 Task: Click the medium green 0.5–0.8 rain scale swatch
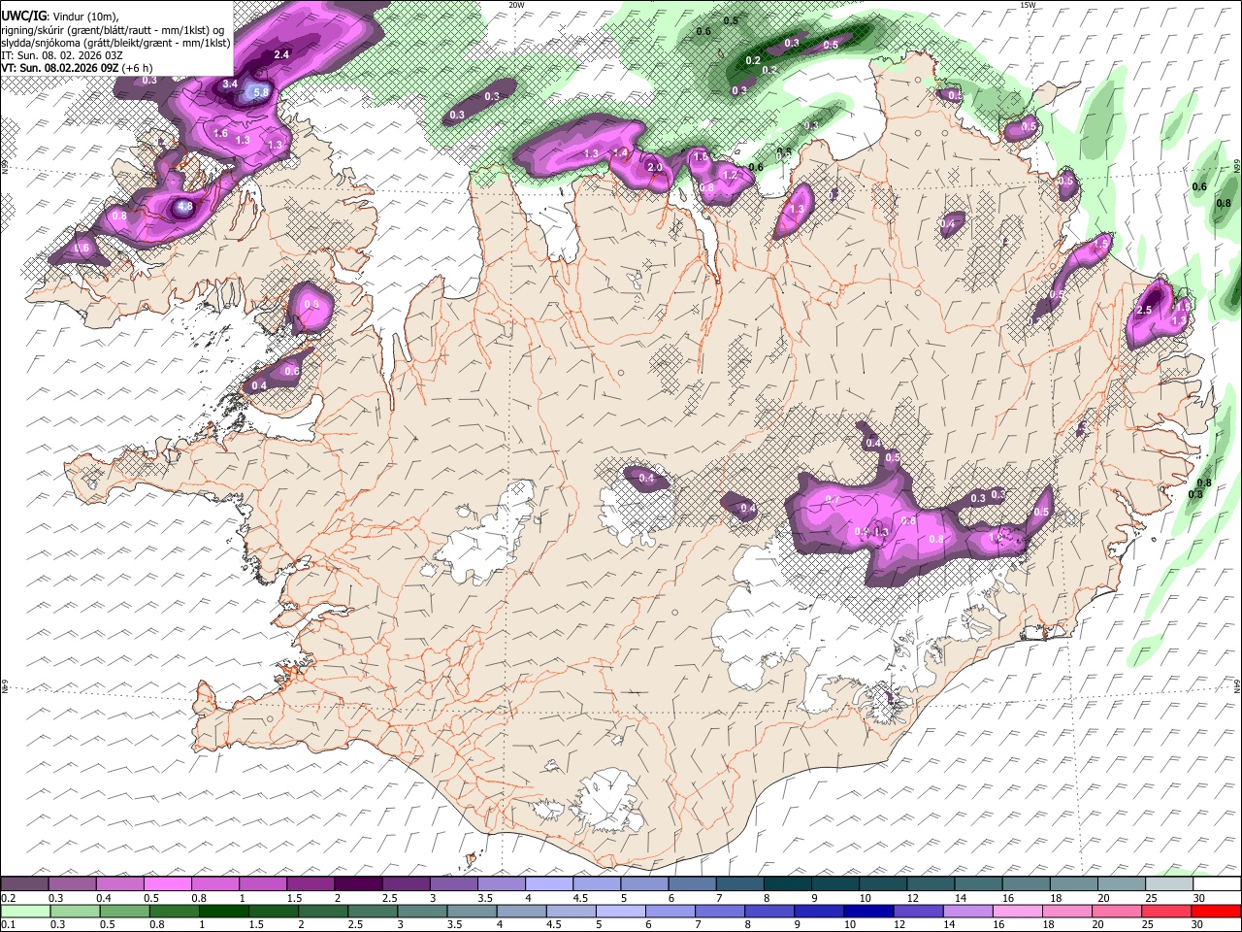(124, 911)
